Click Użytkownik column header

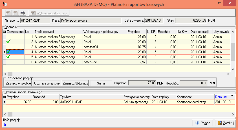221,32
